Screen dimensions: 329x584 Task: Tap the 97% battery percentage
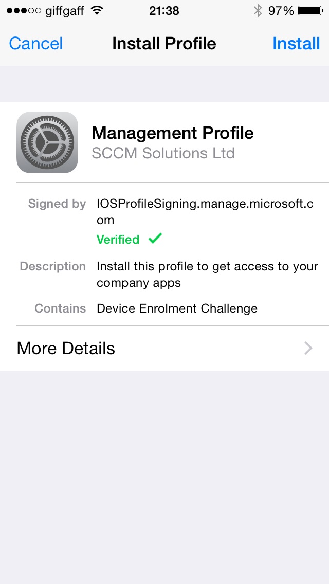coord(281,10)
